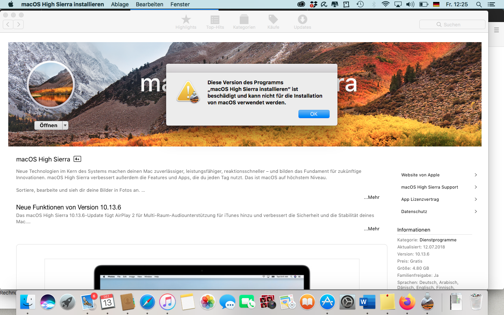Open the AirPlay display menu

coord(398,4)
